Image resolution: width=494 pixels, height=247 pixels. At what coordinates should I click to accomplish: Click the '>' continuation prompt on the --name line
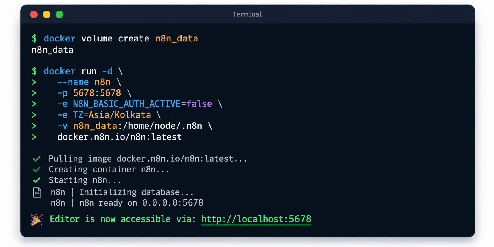34,82
